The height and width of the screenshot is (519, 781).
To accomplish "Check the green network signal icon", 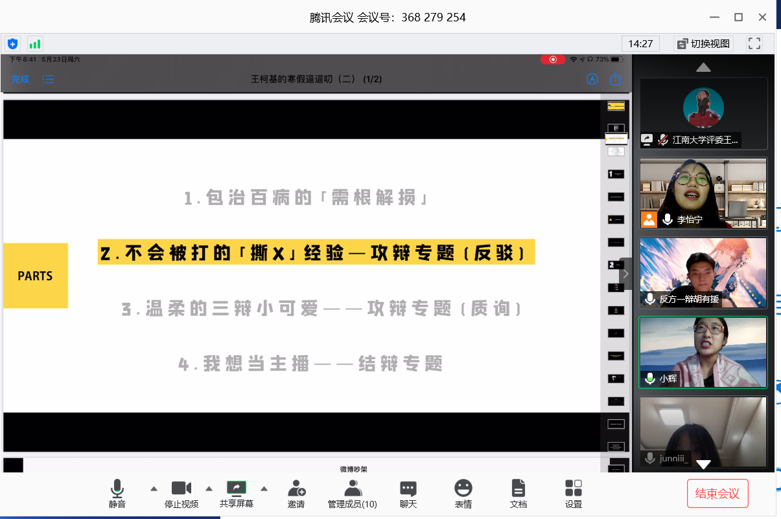I will click(35, 44).
